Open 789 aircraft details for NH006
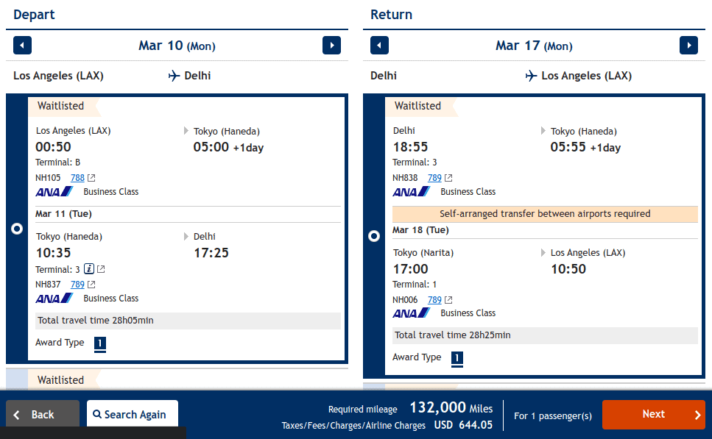The height and width of the screenshot is (439, 712). 434,300
